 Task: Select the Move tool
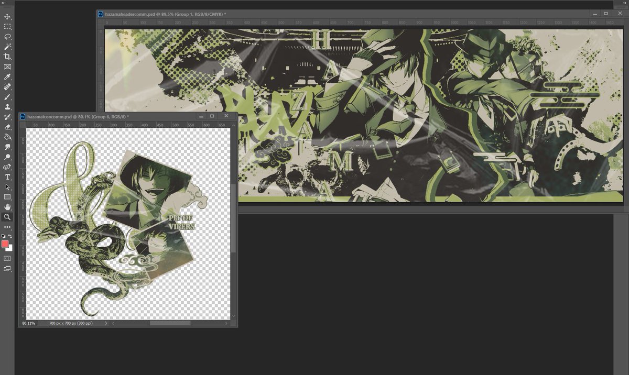[7, 17]
